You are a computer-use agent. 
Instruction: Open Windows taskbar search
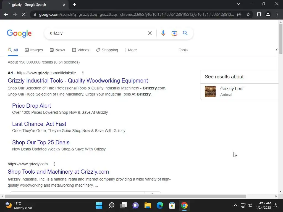point(111,205)
